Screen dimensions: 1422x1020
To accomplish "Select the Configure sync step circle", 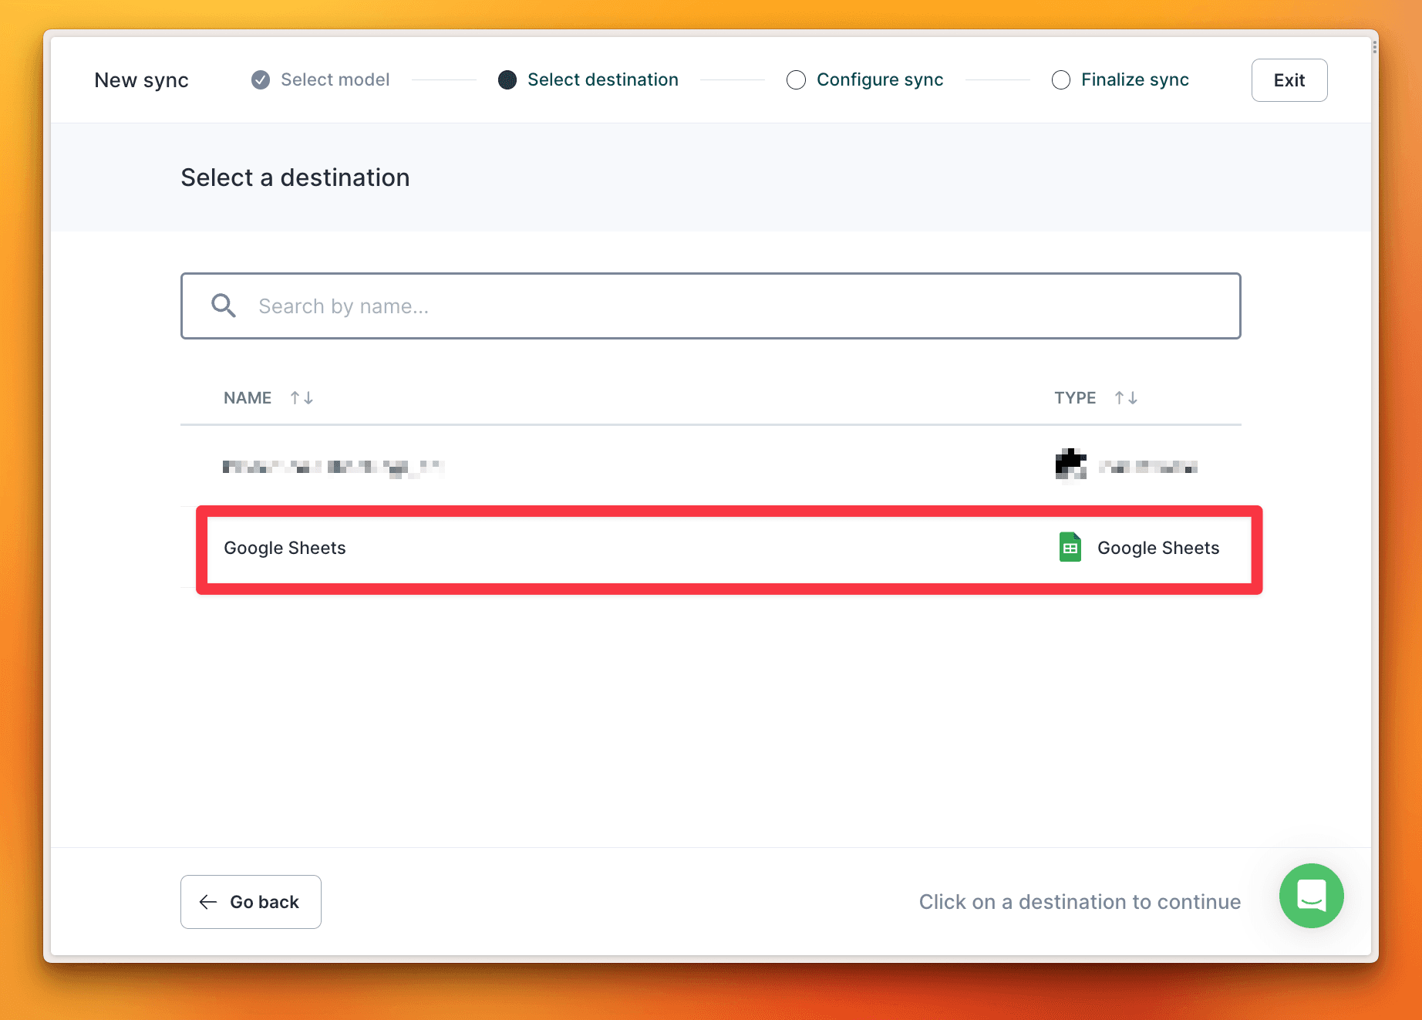I will (x=796, y=80).
